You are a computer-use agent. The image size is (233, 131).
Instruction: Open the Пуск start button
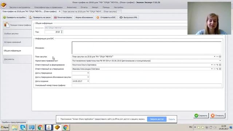(x=5, y=127)
